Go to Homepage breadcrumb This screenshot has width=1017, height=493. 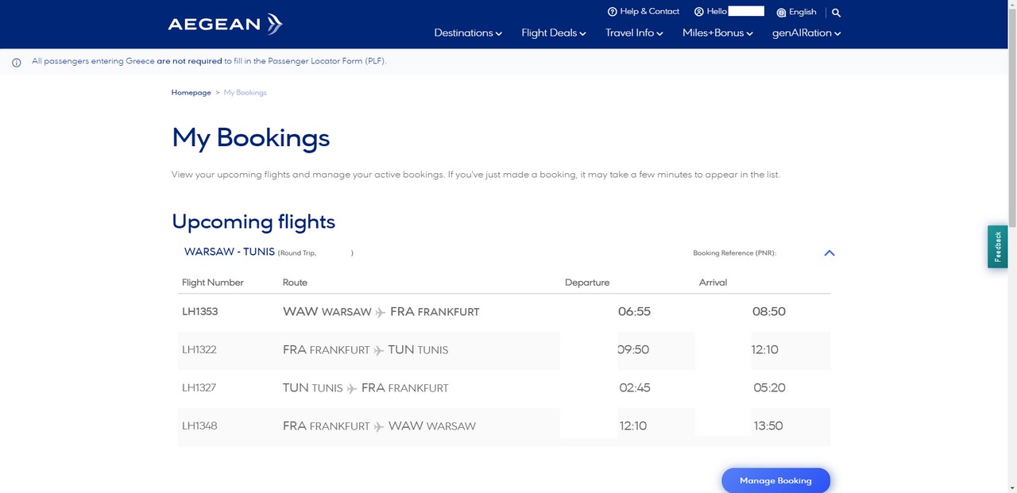[x=191, y=93]
